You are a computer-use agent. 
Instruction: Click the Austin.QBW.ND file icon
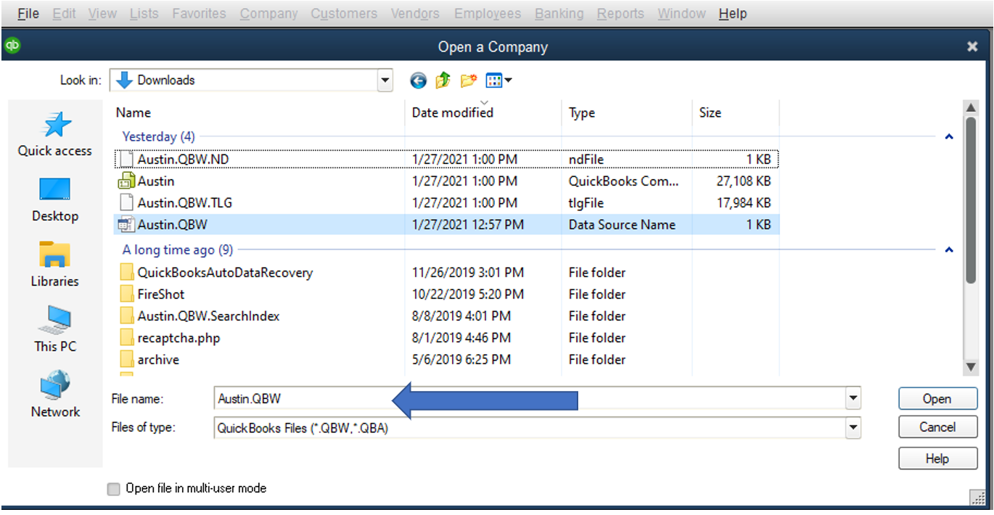126,159
